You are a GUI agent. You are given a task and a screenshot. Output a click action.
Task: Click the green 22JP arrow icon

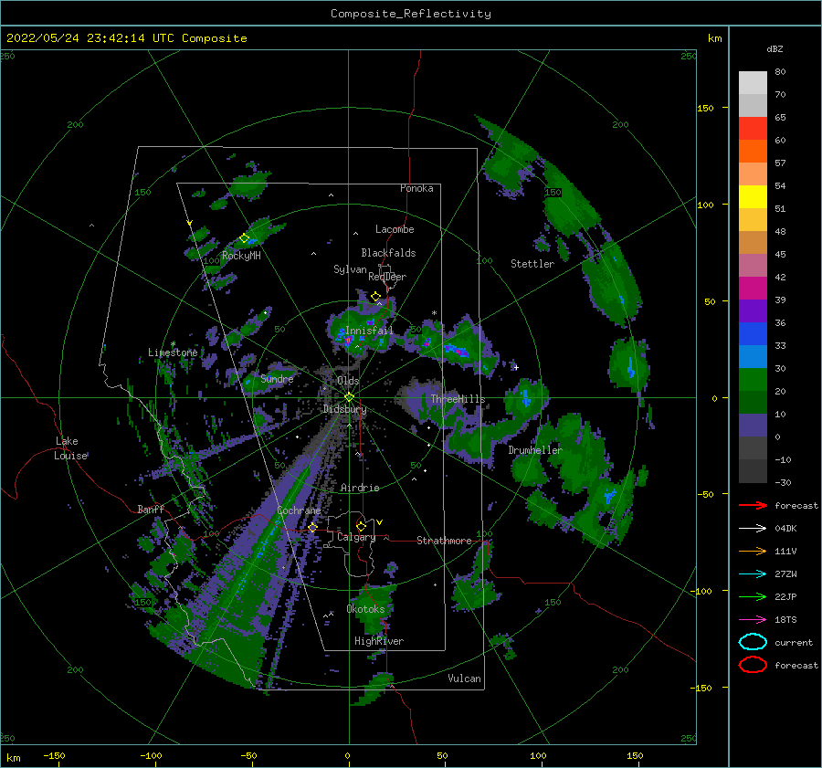pos(753,596)
